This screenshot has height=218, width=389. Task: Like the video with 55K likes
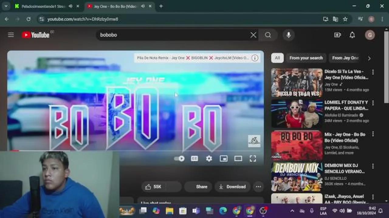154,187
